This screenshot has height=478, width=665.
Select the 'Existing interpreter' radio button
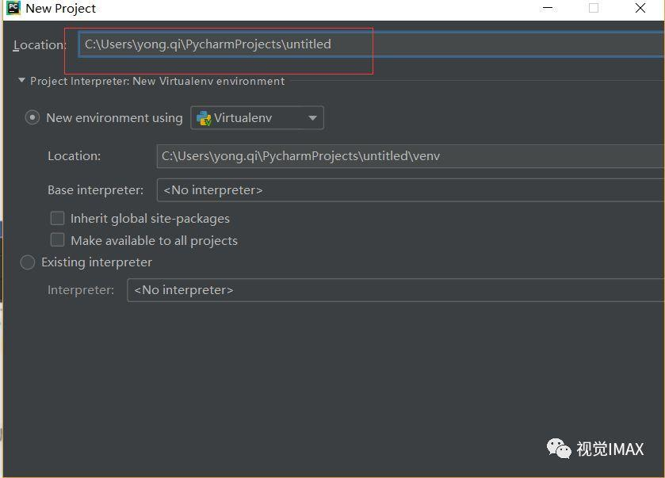tap(28, 262)
